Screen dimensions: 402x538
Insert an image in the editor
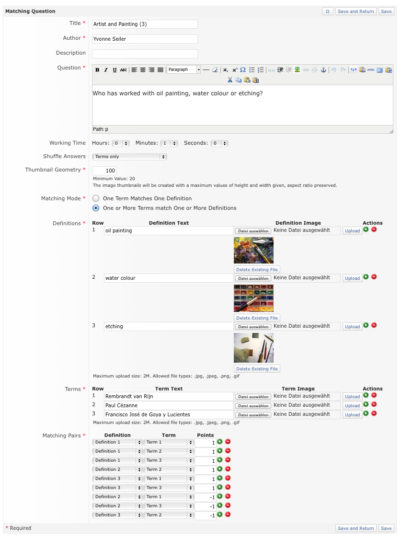click(x=297, y=70)
